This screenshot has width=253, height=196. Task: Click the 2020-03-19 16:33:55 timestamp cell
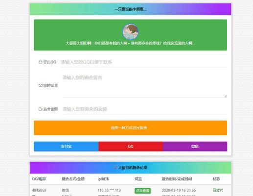pos(179,190)
